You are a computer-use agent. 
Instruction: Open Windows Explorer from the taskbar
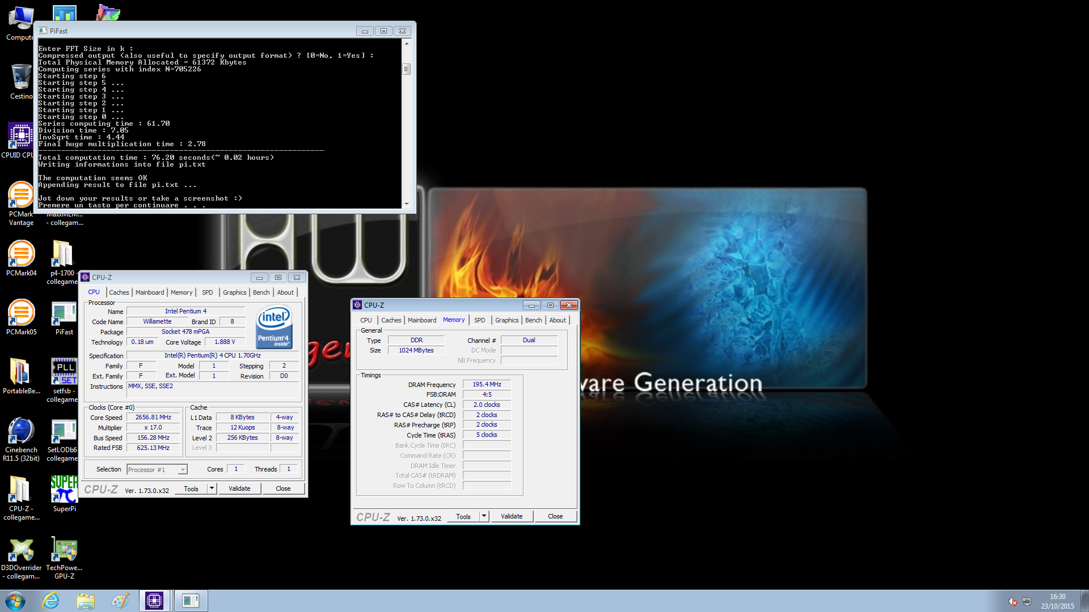pyautogui.click(x=86, y=601)
